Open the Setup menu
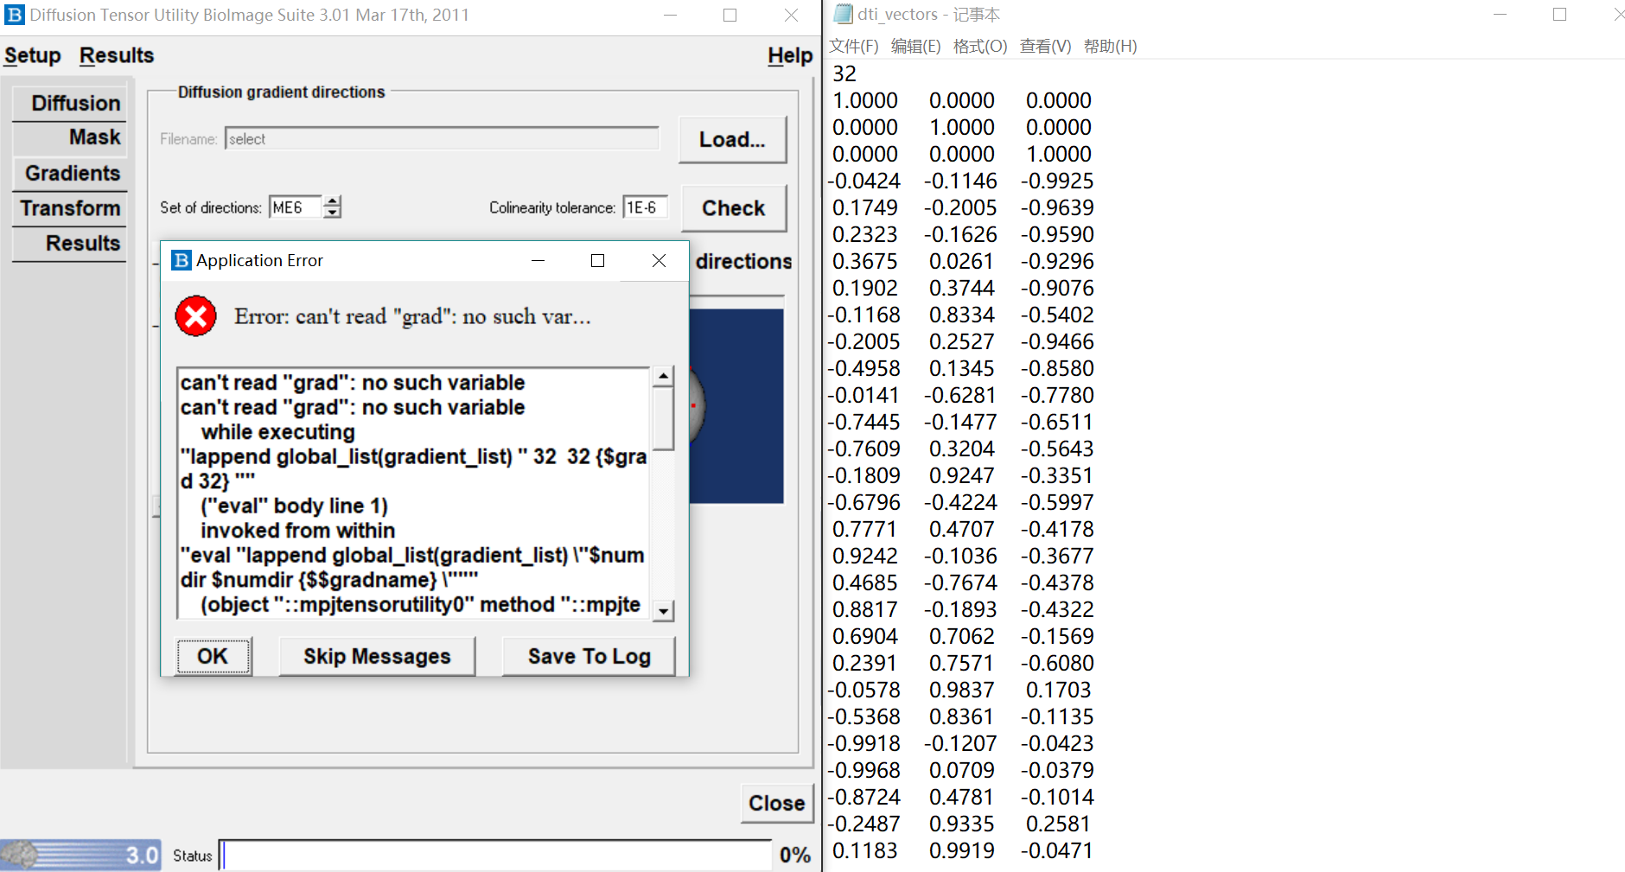This screenshot has height=872, width=1625. point(33,55)
